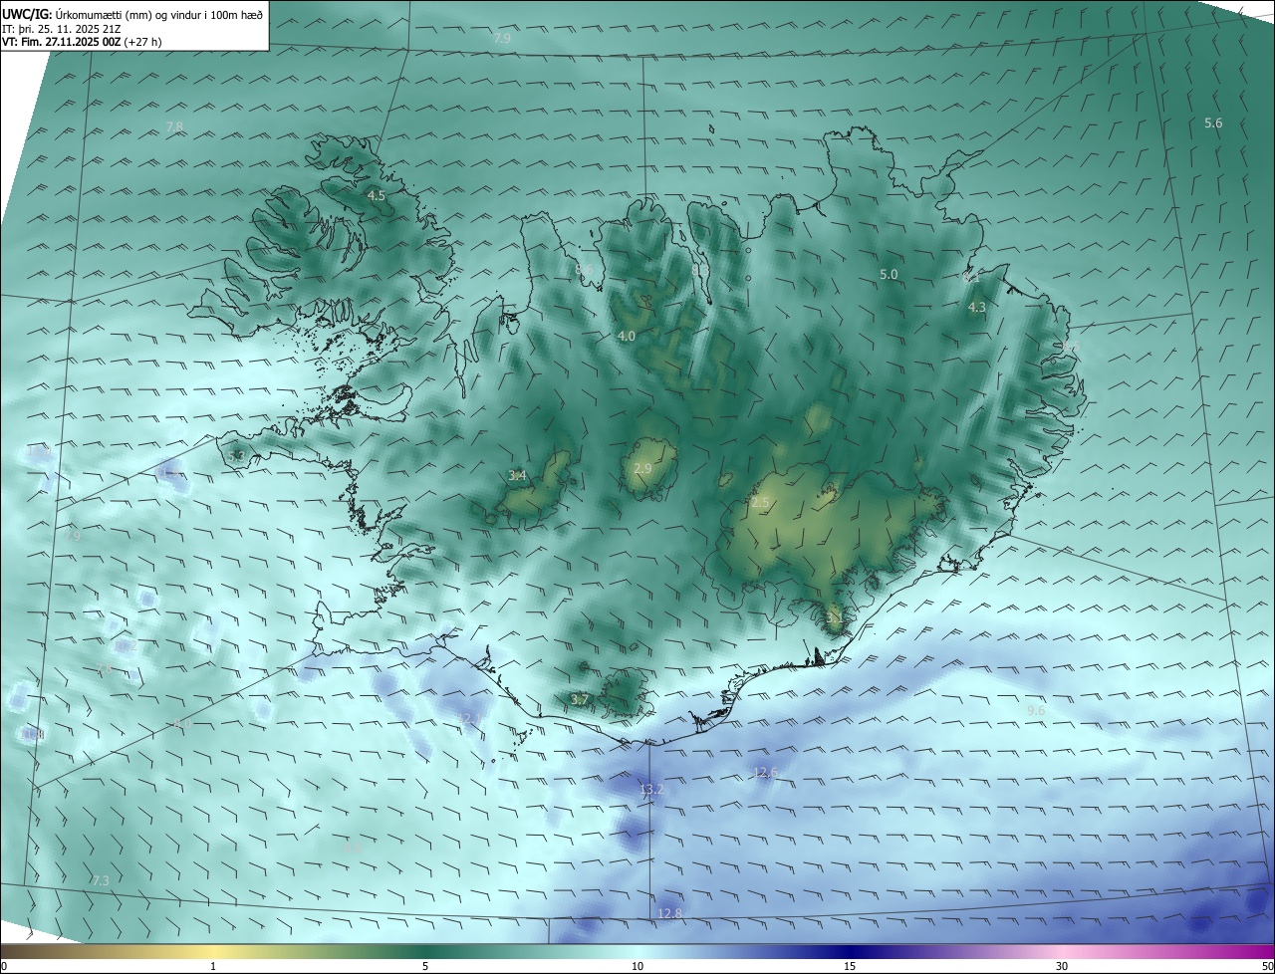Click the 3.1 value on the map
Image resolution: width=1275 pixels, height=974 pixels.
click(x=835, y=617)
